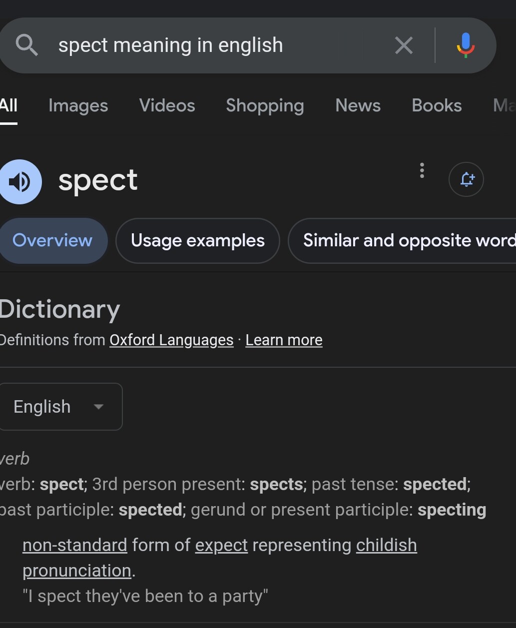Go to the News tab
This screenshot has height=628, width=516.
(358, 105)
